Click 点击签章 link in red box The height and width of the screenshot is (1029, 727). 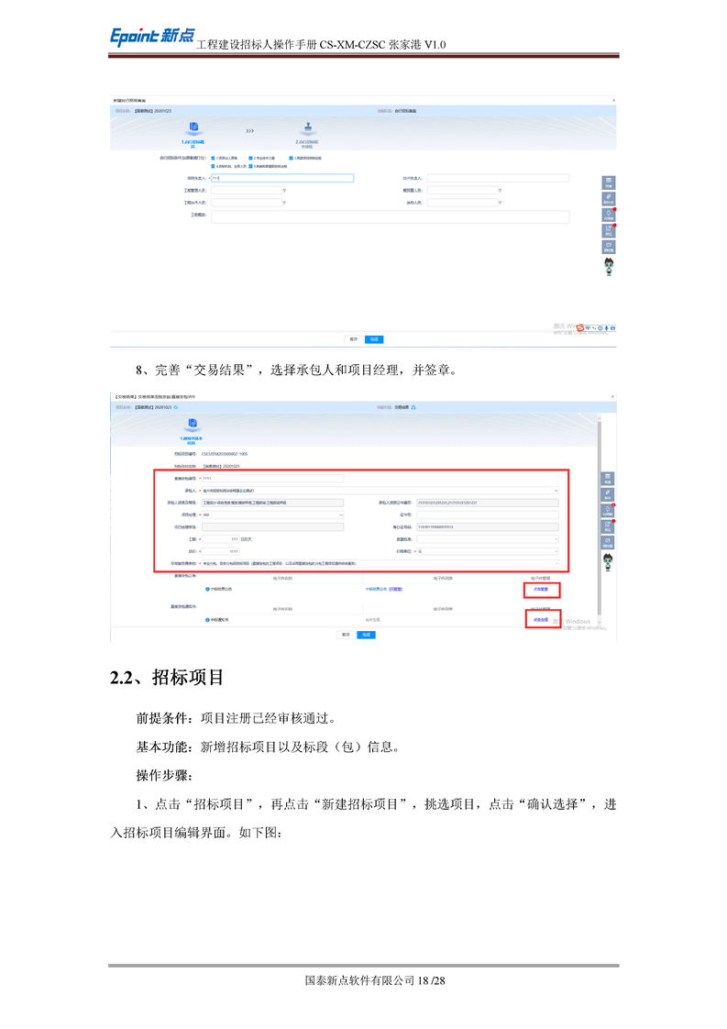[x=541, y=590]
